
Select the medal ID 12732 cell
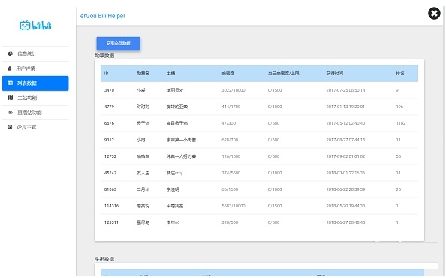[110, 156]
